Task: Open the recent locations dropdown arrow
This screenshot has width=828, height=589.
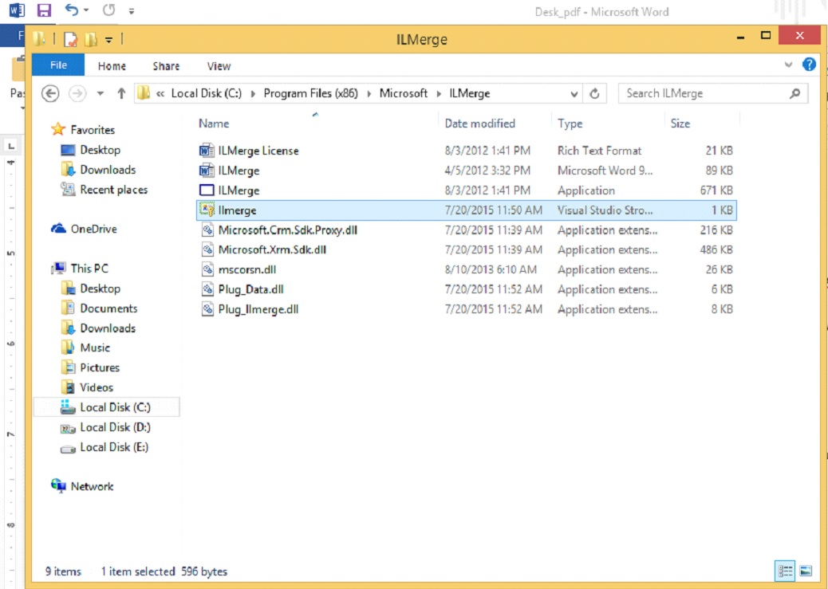Action: tap(100, 94)
